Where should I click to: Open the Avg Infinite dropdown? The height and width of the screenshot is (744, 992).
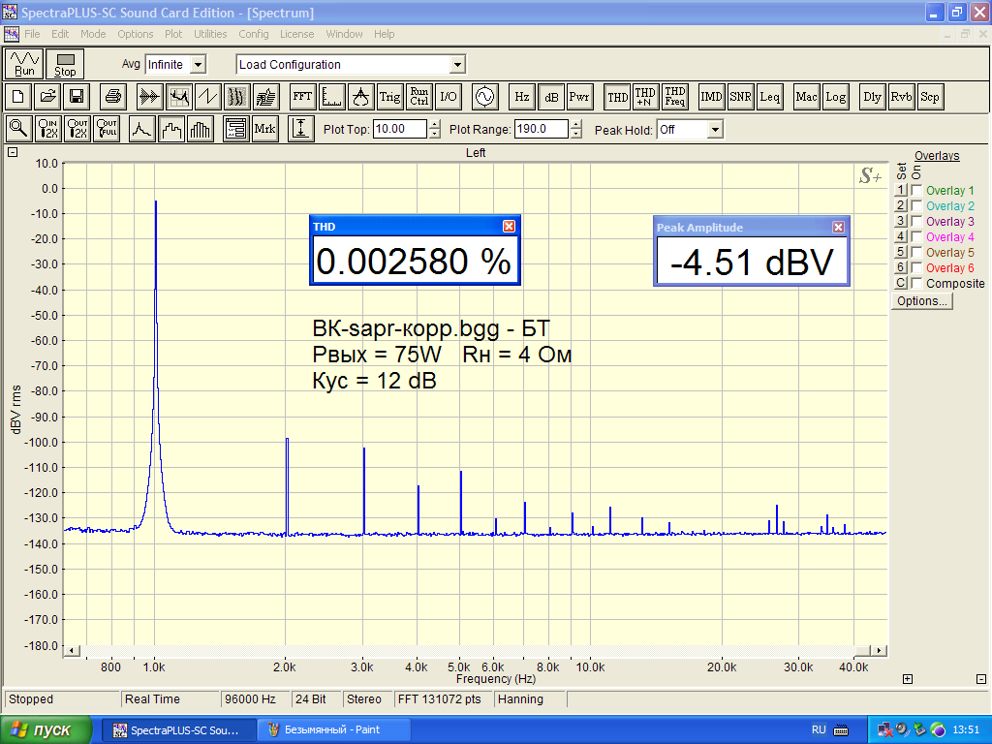click(x=198, y=65)
